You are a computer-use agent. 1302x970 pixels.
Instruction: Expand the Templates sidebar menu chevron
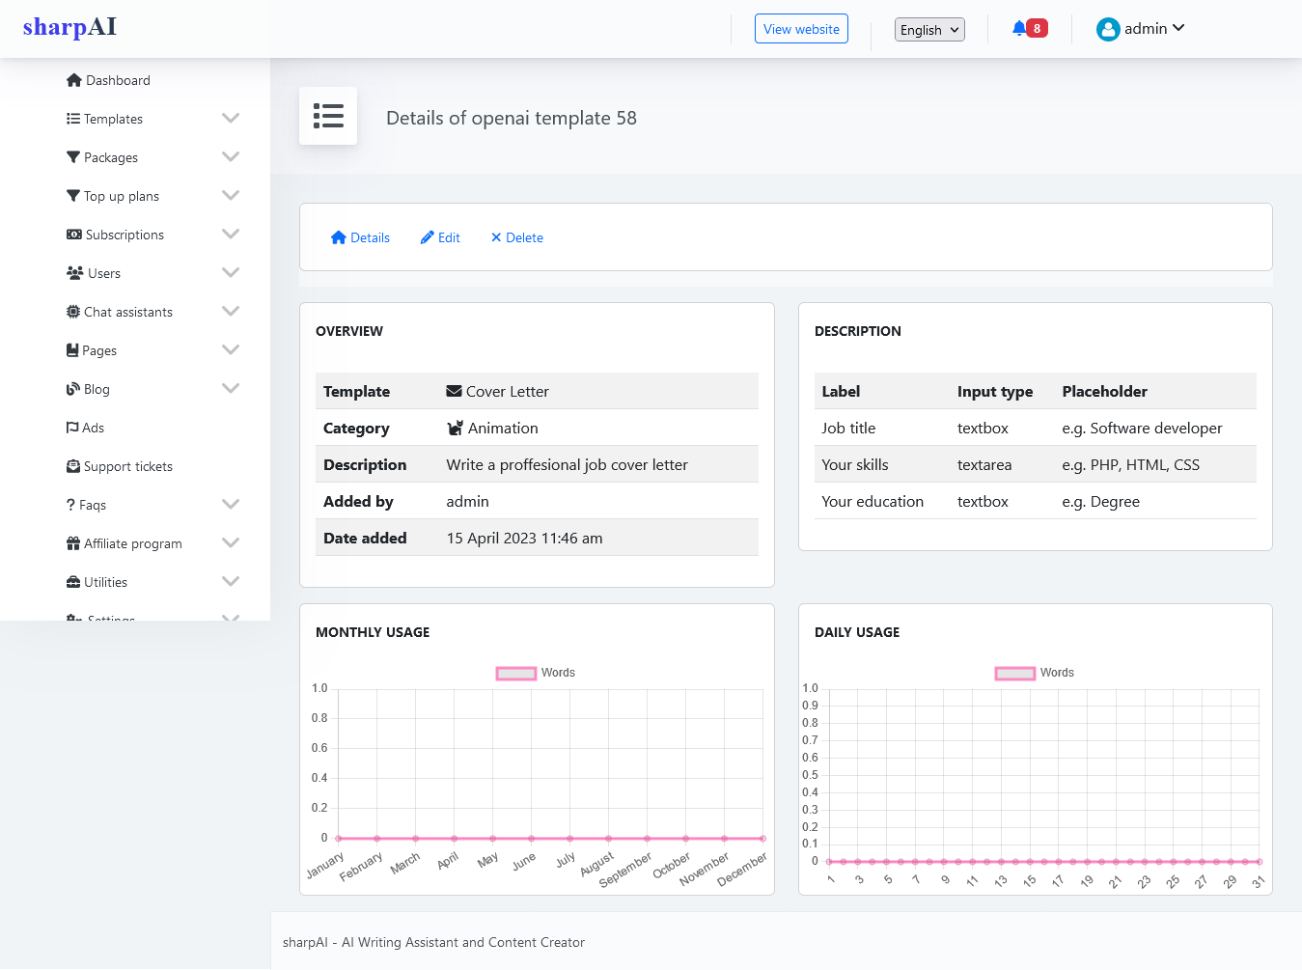[231, 119]
